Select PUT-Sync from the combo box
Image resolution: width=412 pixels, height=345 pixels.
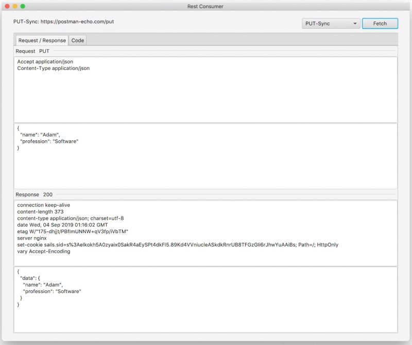point(324,23)
